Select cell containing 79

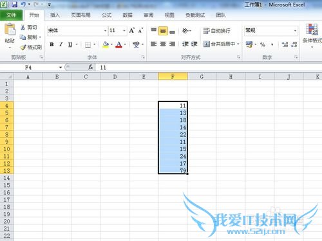(173, 170)
